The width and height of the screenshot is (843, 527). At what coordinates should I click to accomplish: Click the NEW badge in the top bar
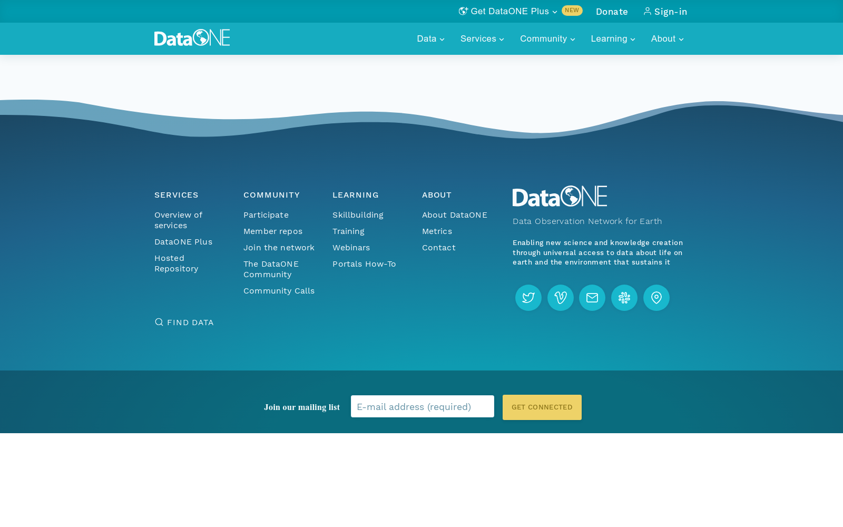coord(572,11)
